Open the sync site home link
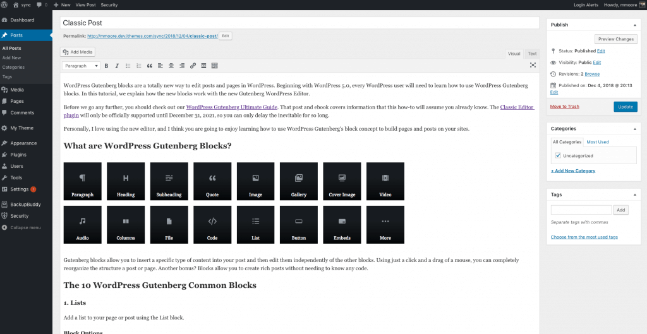This screenshot has height=334, width=647. pyautogui.click(x=22, y=5)
